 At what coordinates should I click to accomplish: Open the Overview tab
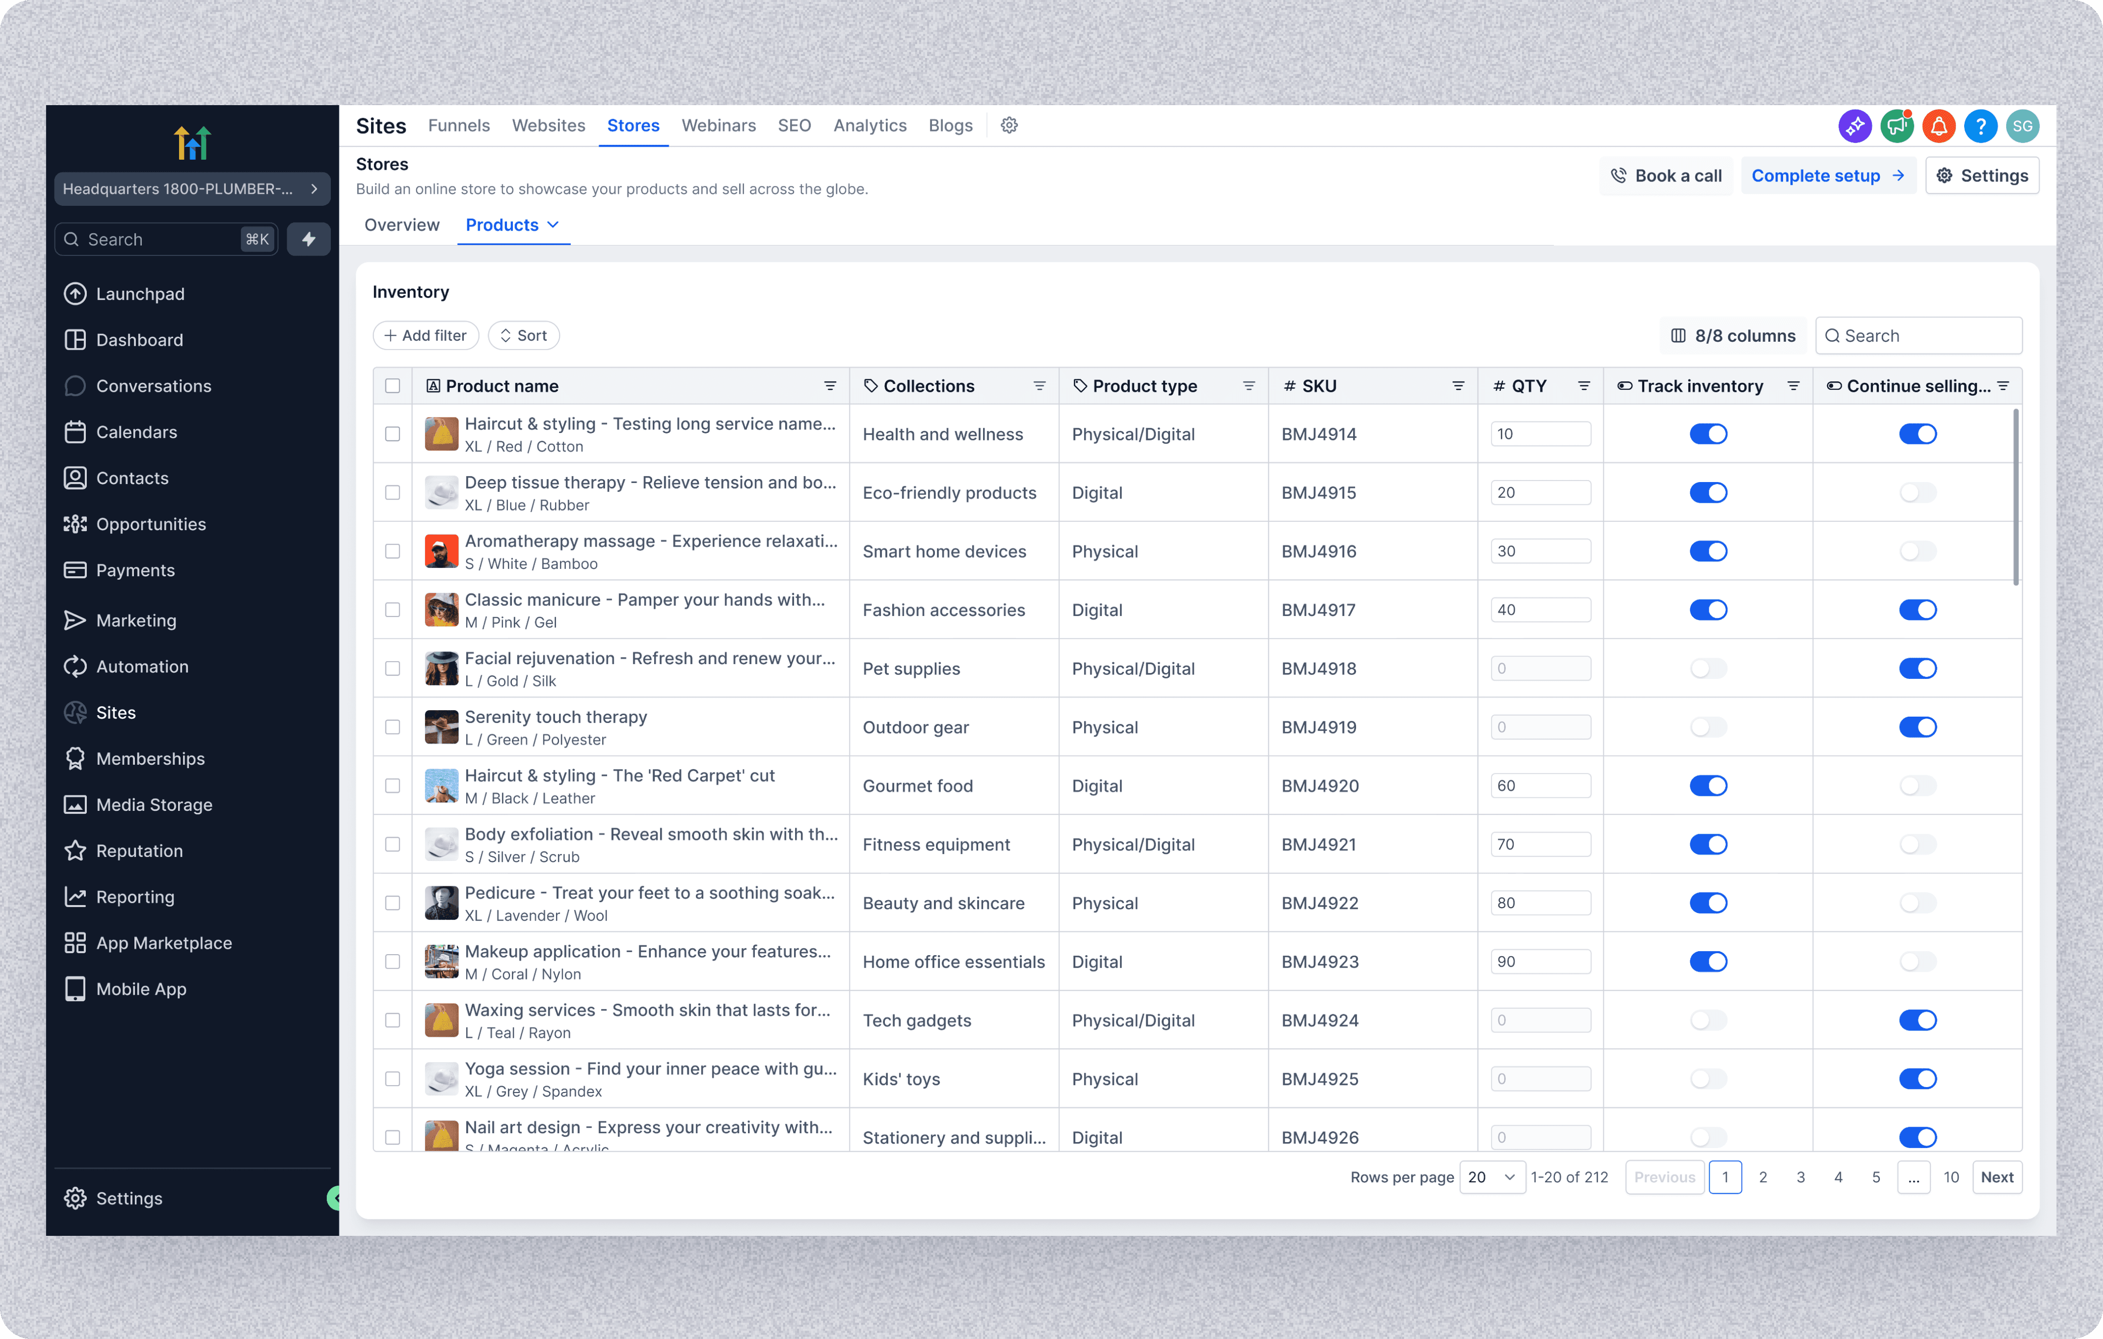402,225
